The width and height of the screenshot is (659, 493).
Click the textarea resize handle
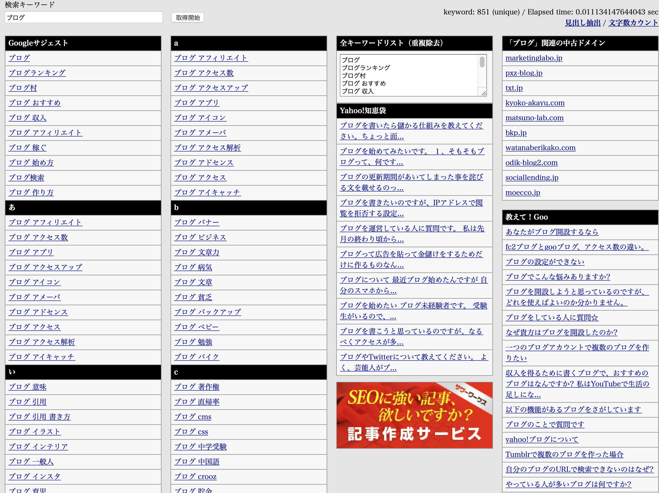[x=483, y=93]
